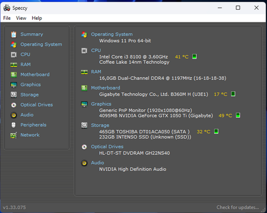Go to the RAM section in sidebar
267x213 pixels.
[x=26, y=65]
